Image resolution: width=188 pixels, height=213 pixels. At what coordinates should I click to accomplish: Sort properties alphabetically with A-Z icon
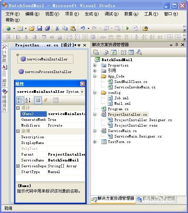[28, 100]
